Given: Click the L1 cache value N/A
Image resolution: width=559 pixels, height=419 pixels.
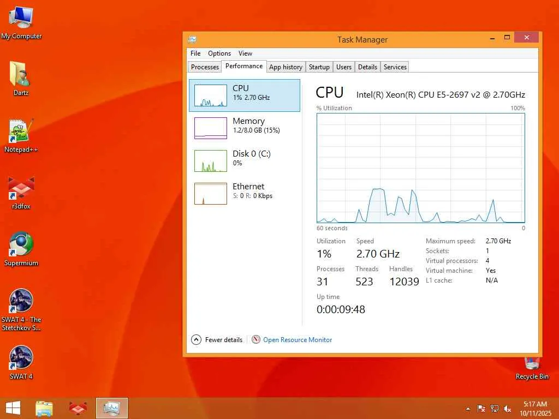Looking at the screenshot, I should (492, 280).
